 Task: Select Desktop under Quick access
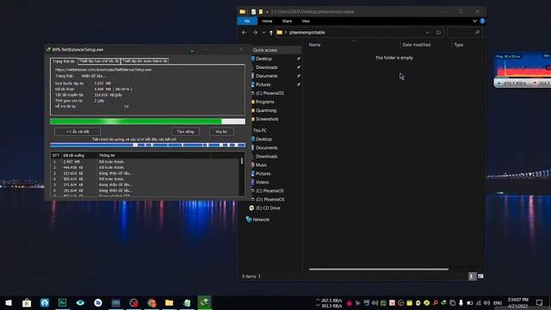tap(263, 59)
